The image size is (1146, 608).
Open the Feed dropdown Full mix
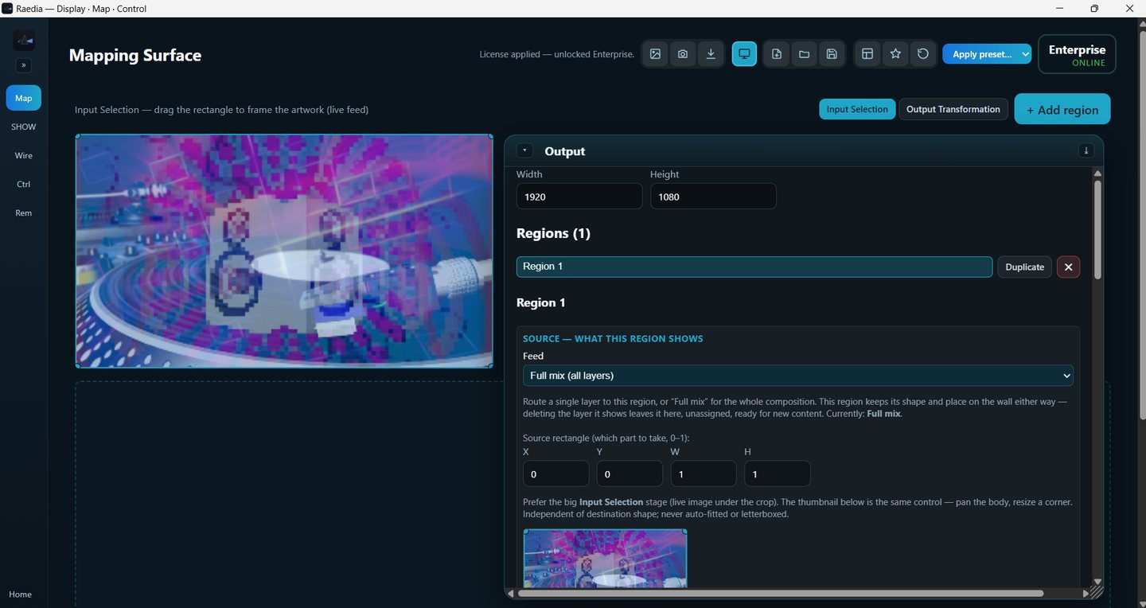click(797, 375)
